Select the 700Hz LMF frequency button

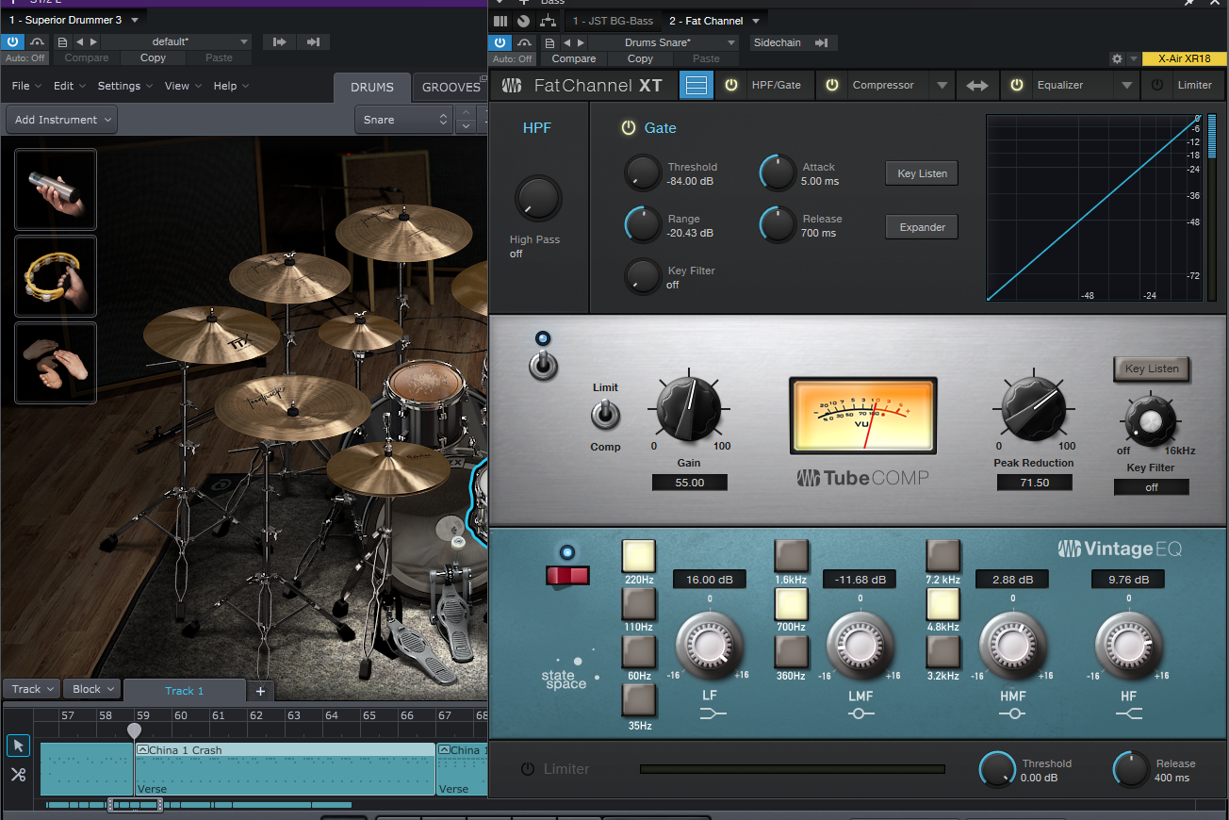[x=791, y=603]
